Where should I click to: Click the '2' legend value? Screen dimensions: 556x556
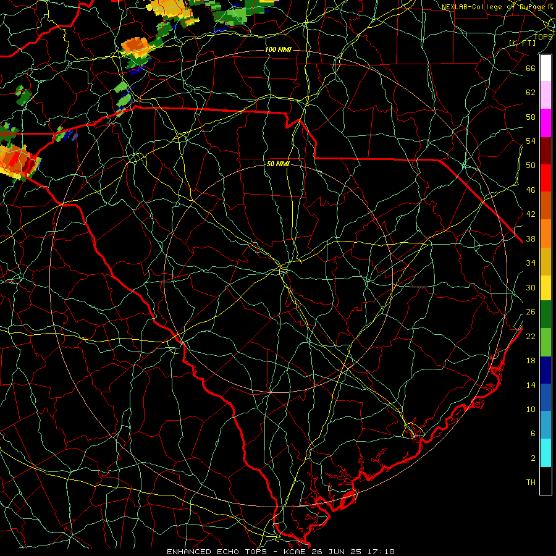tap(533, 458)
